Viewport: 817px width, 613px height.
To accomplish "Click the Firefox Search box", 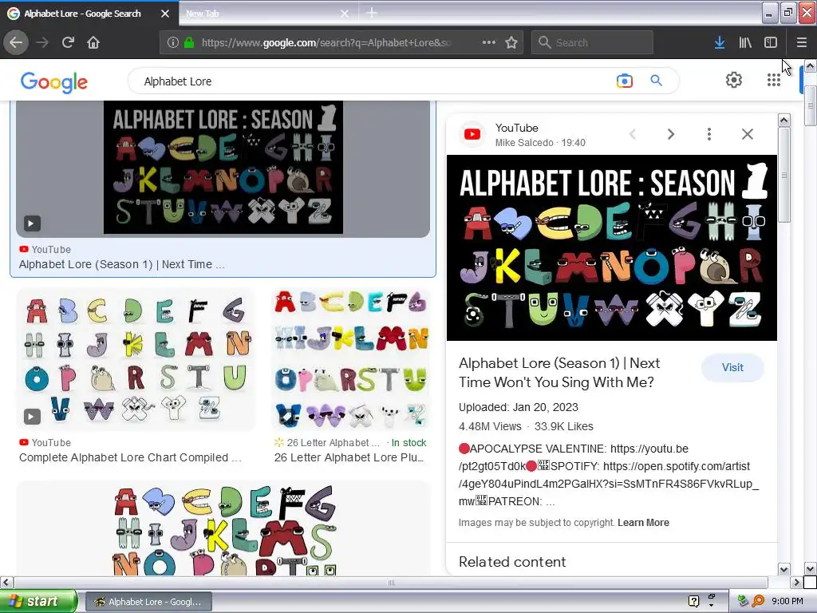I will pos(592,42).
